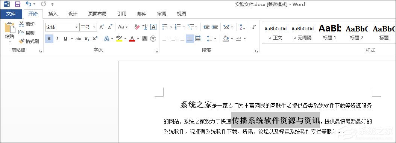Image resolution: width=396 pixels, height=143 pixels.
Task: Align text right
Action: 182,39
